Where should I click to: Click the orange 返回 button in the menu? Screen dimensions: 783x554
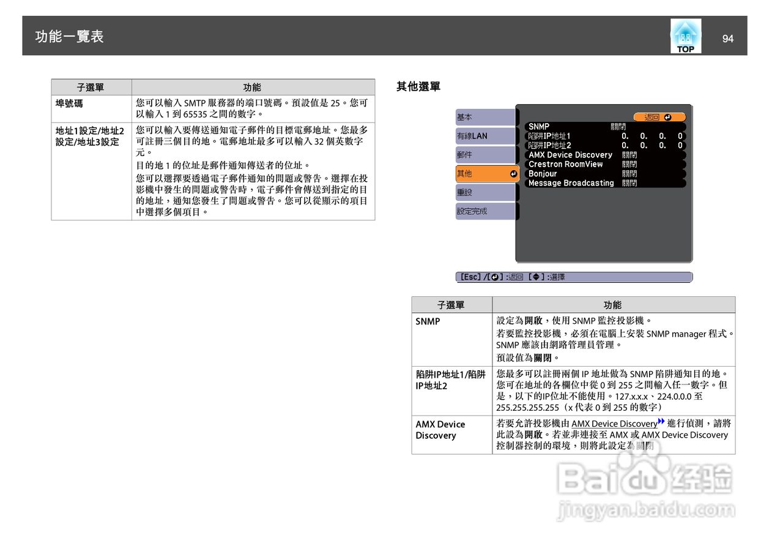[x=659, y=117]
